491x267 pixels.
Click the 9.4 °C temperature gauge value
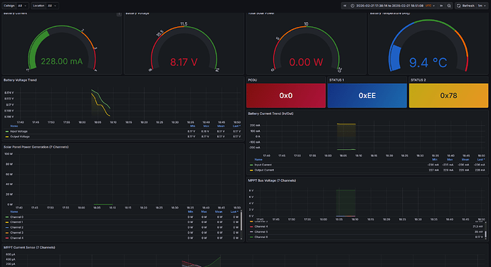[428, 62]
